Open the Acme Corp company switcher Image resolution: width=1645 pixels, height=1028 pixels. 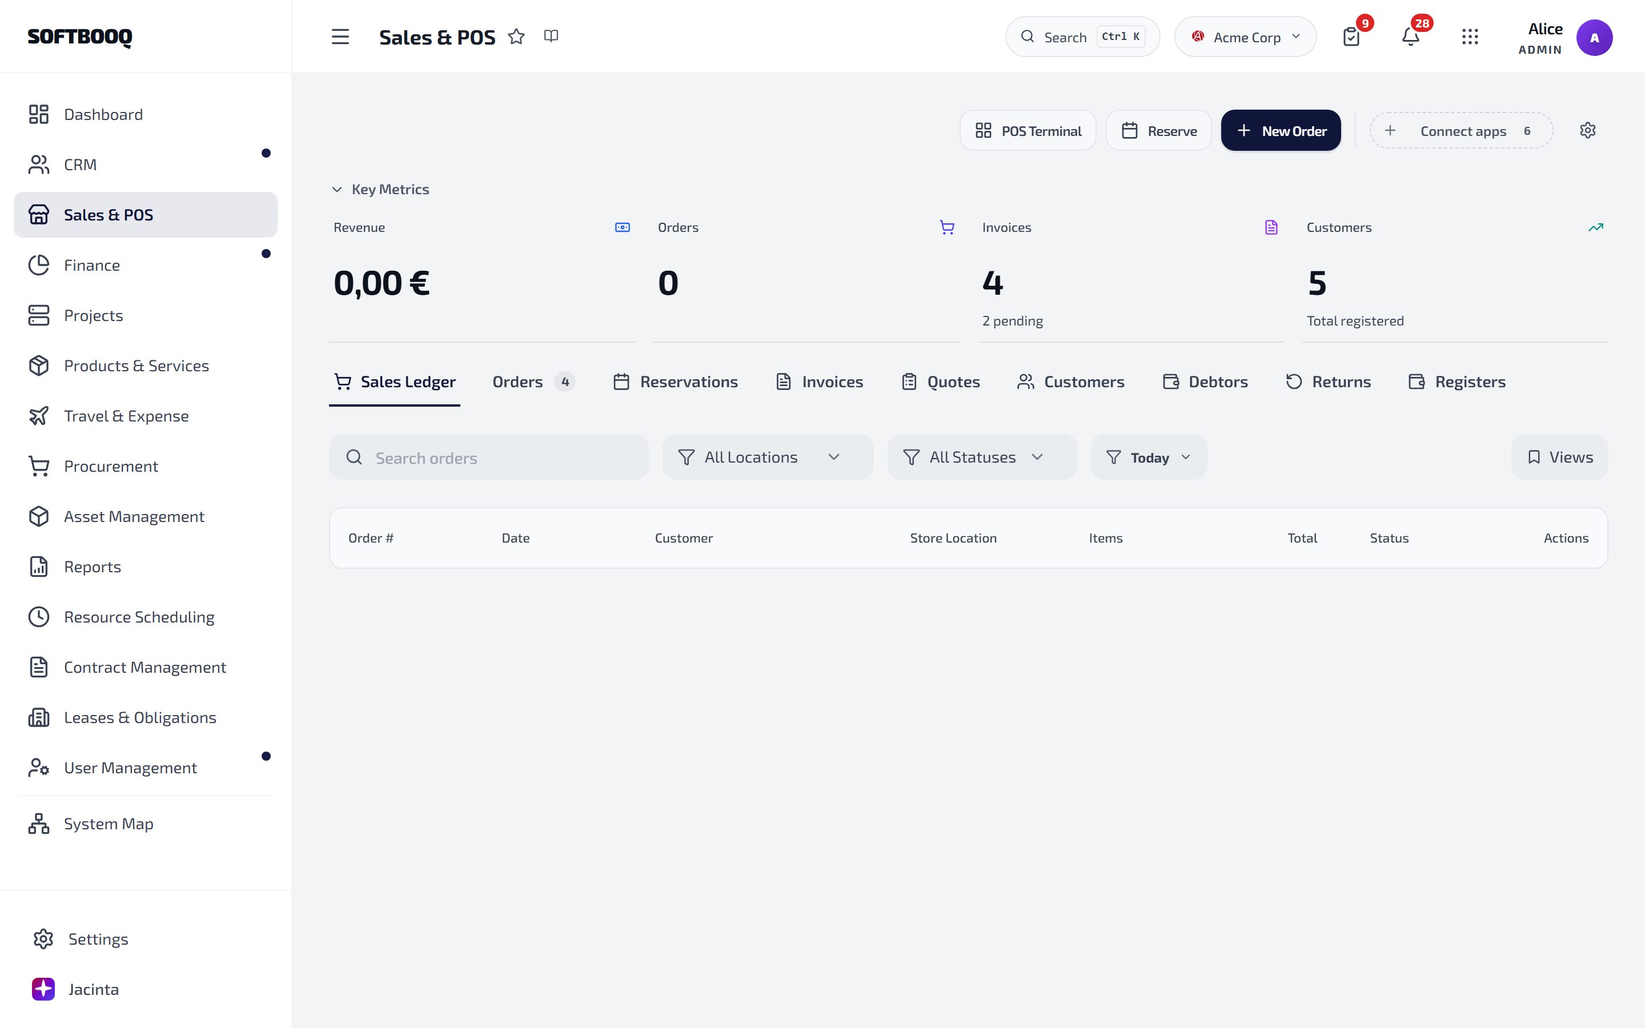click(x=1245, y=37)
